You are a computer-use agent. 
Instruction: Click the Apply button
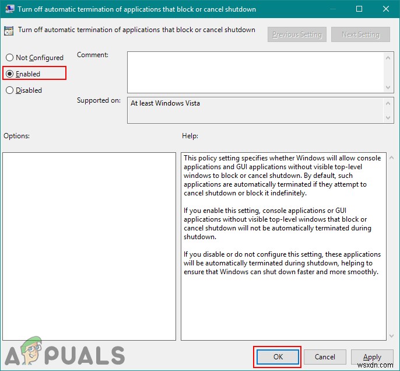point(372,357)
